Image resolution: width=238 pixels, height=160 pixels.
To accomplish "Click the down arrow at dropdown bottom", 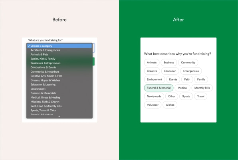I will (59, 117).
